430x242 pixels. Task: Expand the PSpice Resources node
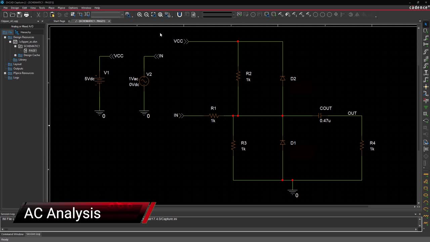(x=5, y=73)
